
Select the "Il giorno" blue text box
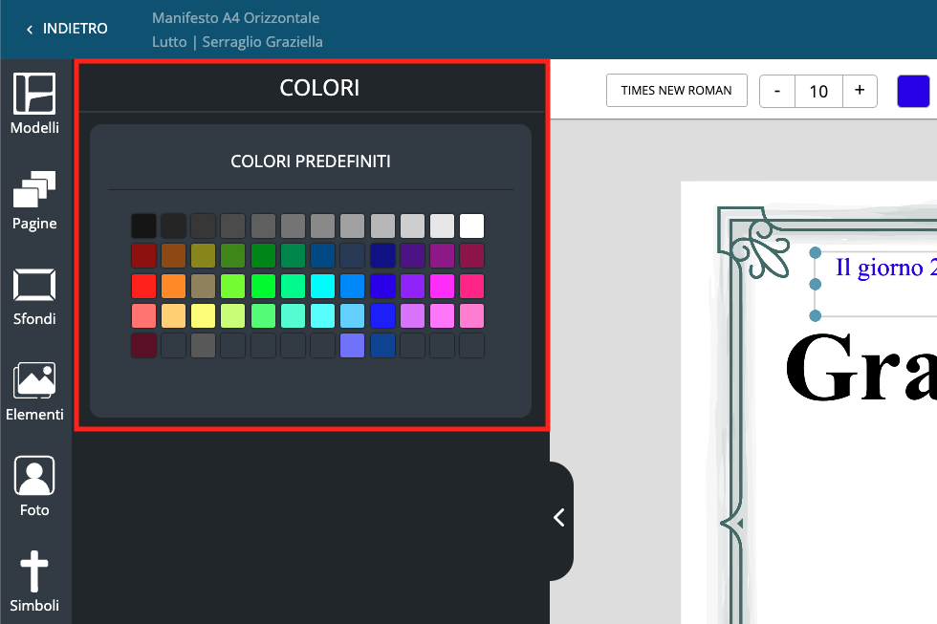tap(880, 269)
